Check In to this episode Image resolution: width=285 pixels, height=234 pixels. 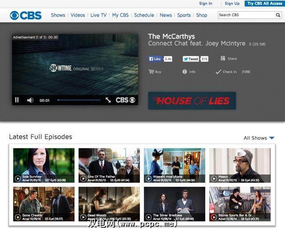pyautogui.click(x=226, y=72)
